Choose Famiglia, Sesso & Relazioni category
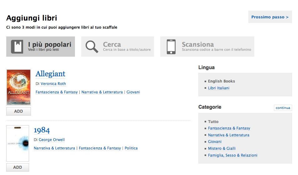Viewport: 298px width, 175px height. point(232,155)
